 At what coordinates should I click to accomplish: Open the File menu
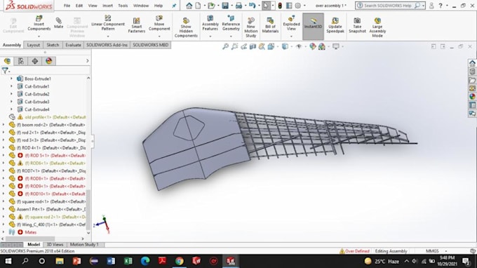click(67, 6)
